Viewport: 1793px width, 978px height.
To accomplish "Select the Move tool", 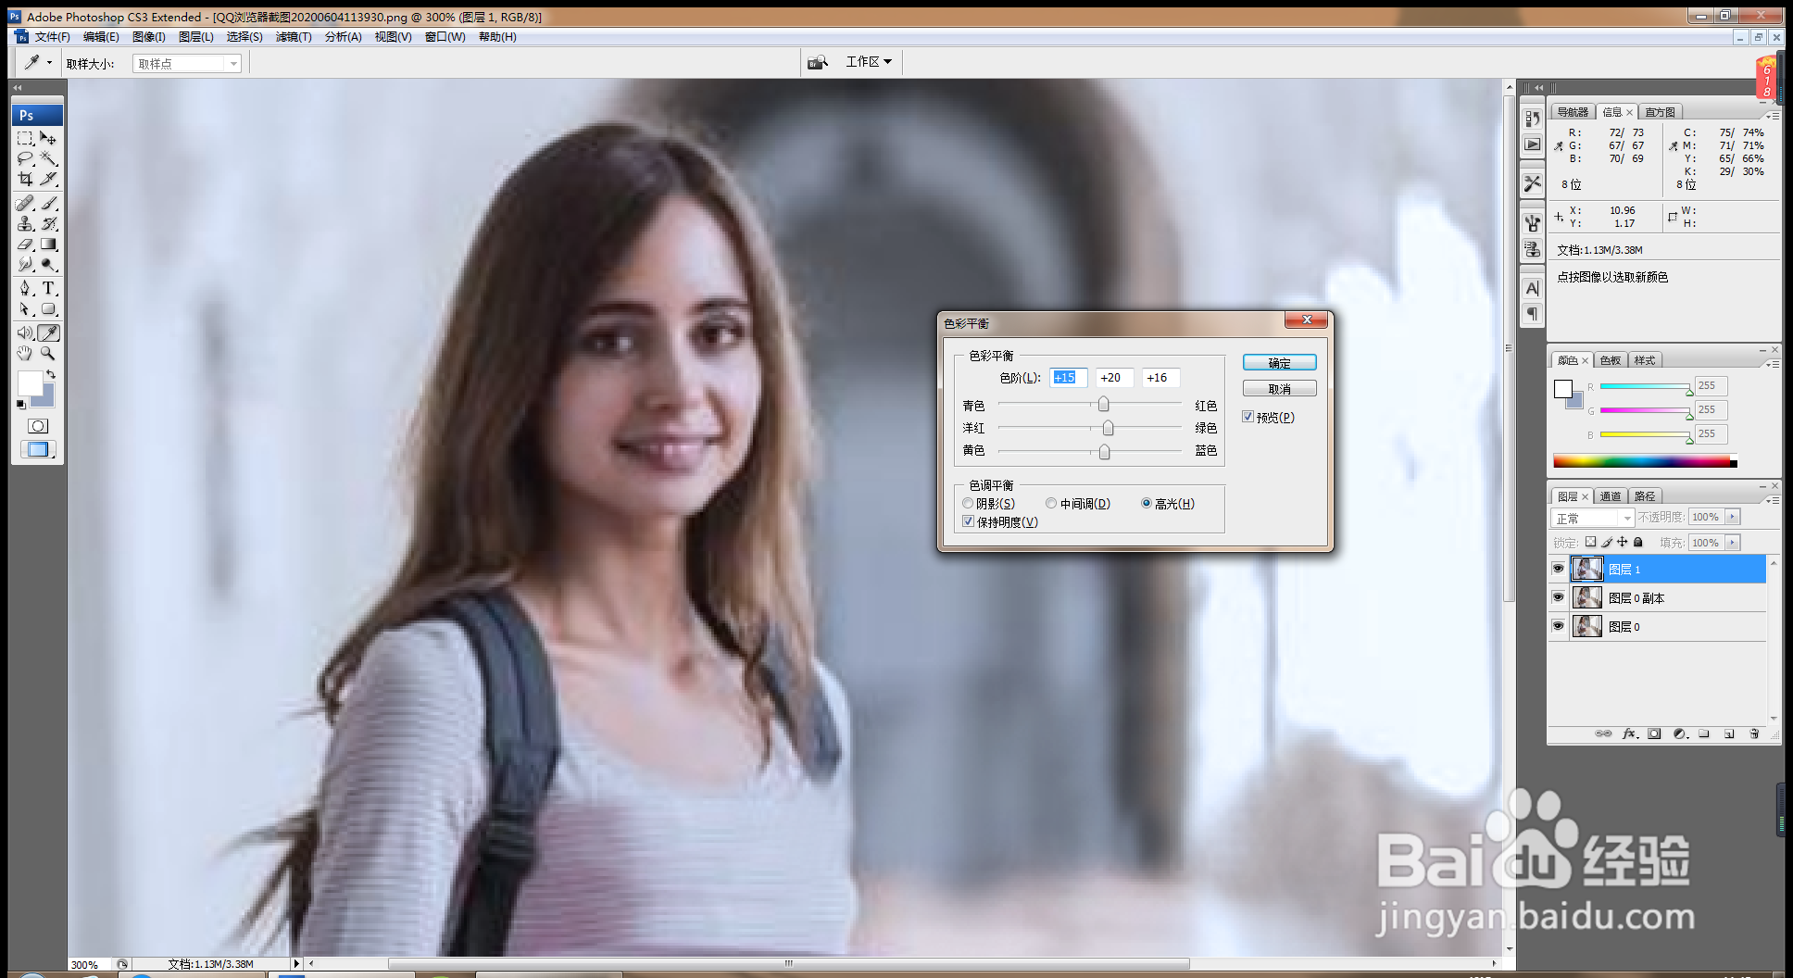I will 48,139.
